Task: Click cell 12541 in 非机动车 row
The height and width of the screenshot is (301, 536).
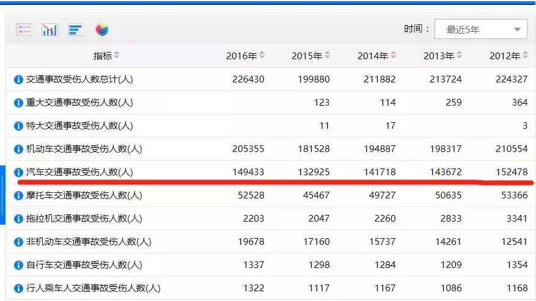Action: click(514, 242)
